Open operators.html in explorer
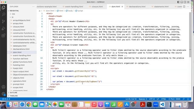The width and height of the screenshot is (194, 109). coord(19,81)
